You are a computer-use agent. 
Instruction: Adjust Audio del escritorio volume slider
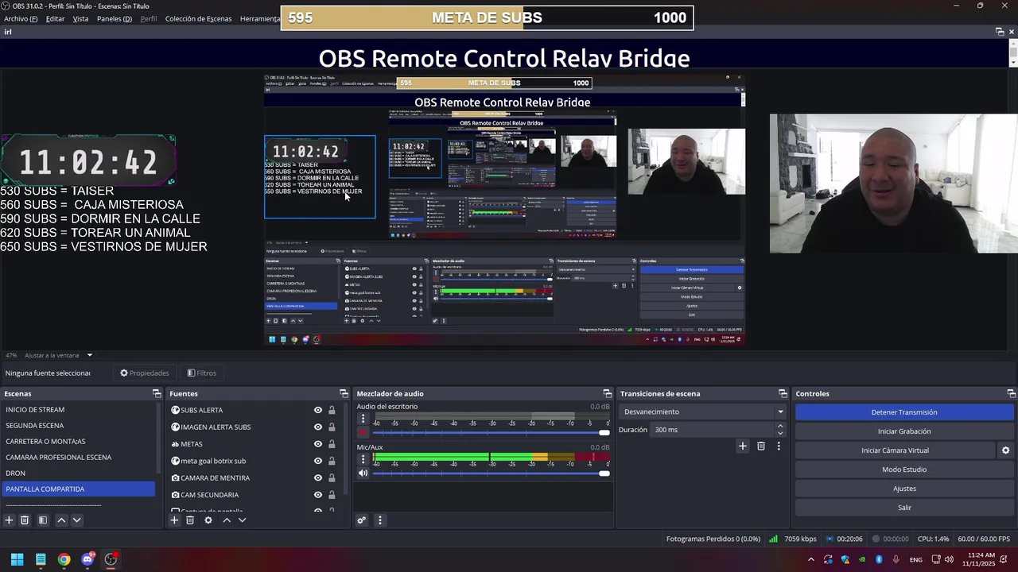point(491,432)
